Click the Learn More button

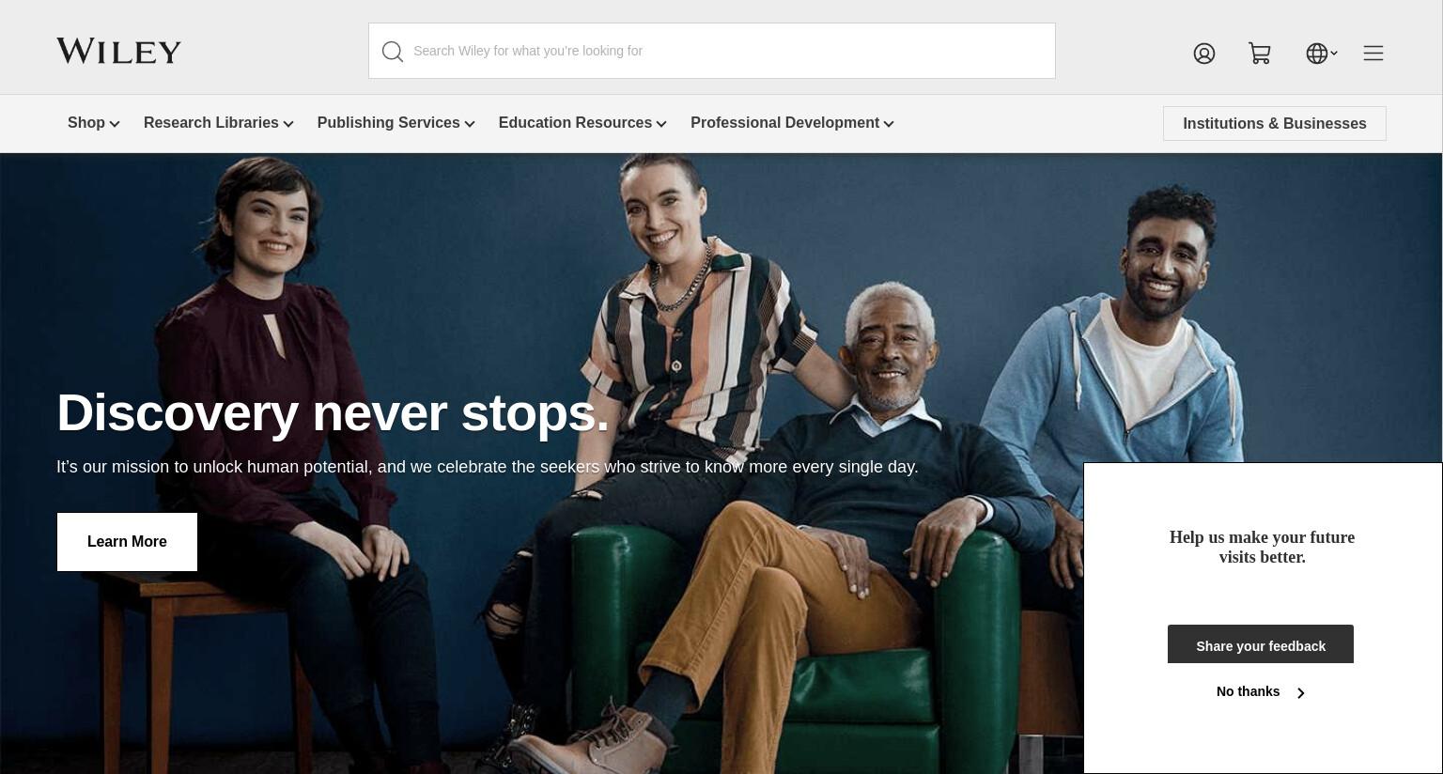(127, 542)
